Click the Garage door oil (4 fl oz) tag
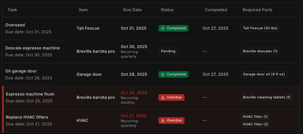303x134 pixels. tap(264, 74)
